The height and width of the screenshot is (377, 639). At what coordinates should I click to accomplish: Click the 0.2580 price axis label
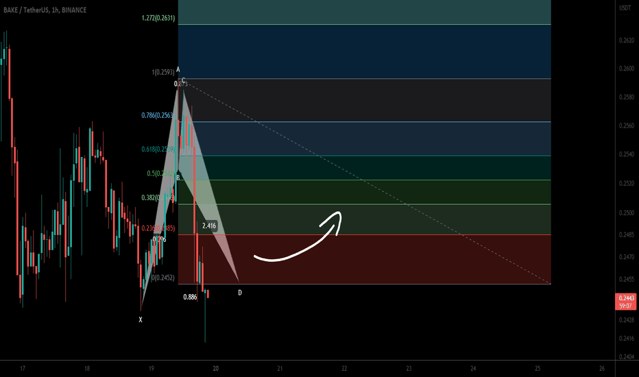627,97
